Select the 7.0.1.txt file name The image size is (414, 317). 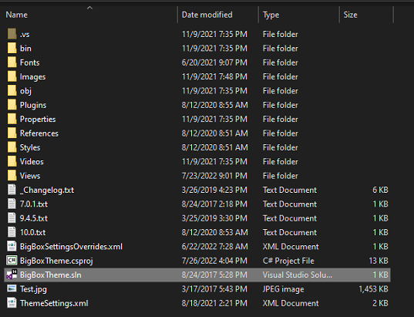click(x=34, y=204)
